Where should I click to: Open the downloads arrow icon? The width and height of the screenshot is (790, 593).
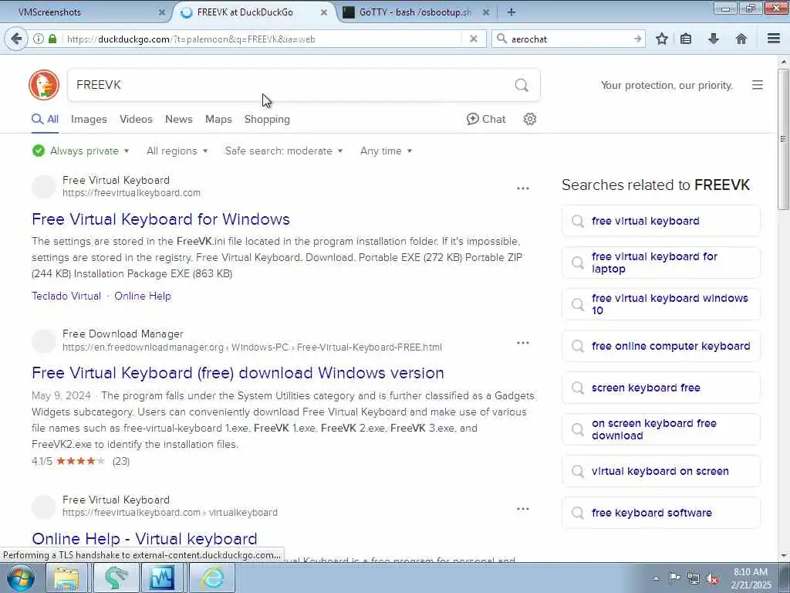pyautogui.click(x=714, y=39)
